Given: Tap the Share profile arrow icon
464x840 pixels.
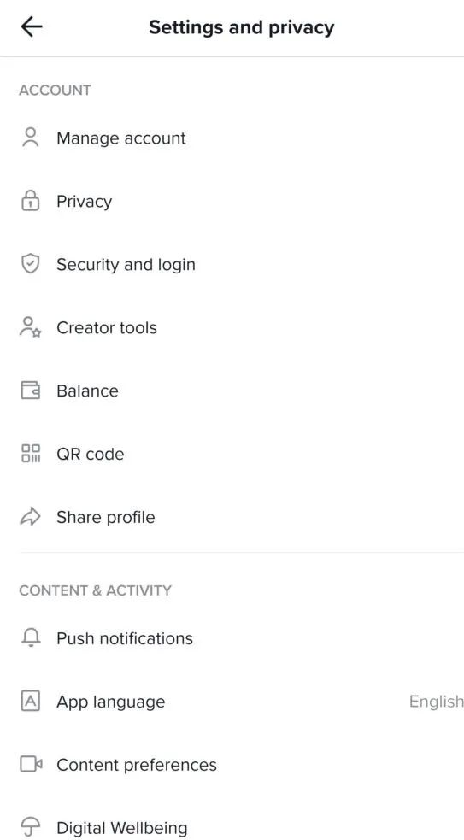Looking at the screenshot, I should [31, 516].
